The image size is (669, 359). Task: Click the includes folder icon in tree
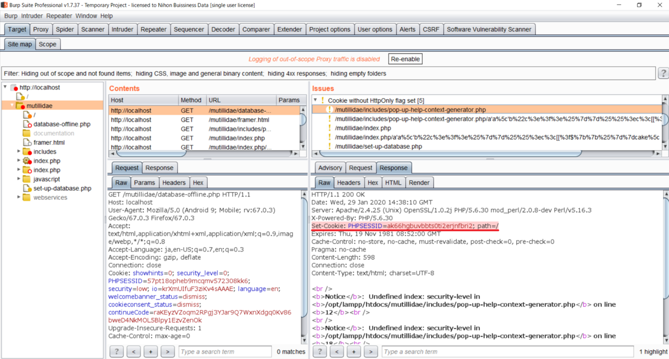coord(27,151)
